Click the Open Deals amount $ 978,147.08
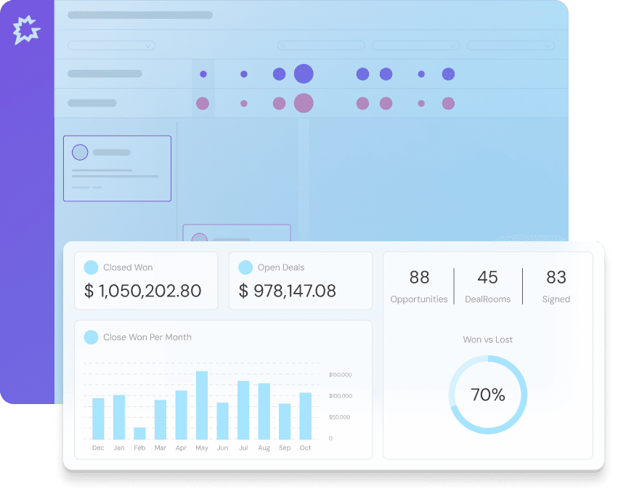Image resolution: width=618 pixels, height=492 pixels. coord(288,291)
